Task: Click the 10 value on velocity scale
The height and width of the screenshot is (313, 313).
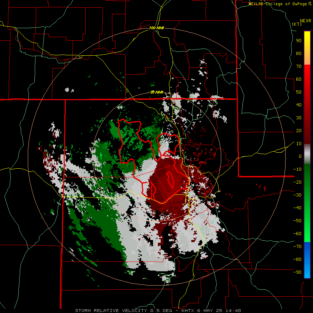Action: [x=299, y=144]
